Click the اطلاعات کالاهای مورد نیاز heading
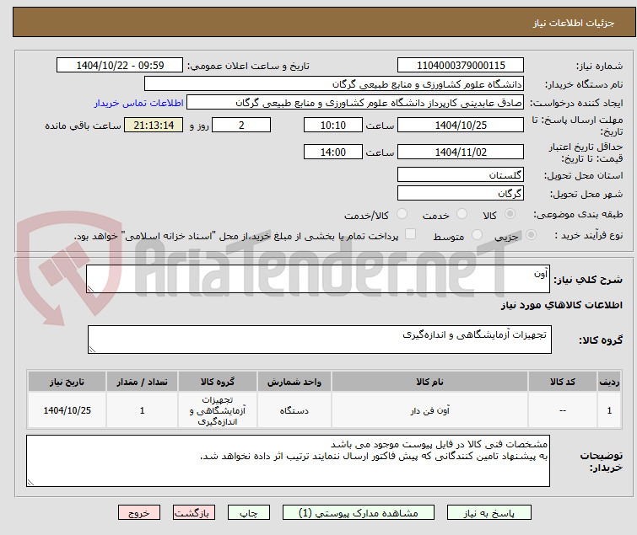 tap(561, 305)
